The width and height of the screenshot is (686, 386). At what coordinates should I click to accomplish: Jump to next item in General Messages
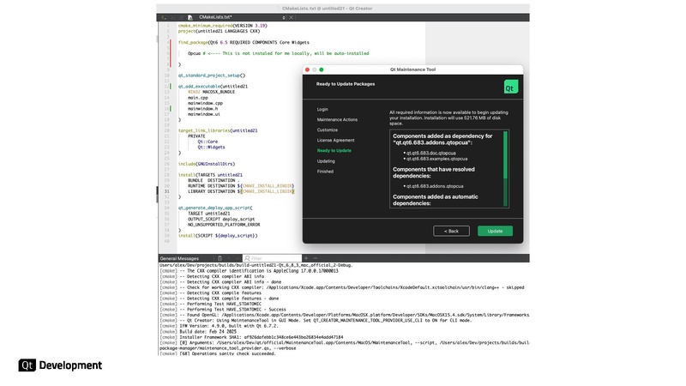pyautogui.click(x=238, y=258)
